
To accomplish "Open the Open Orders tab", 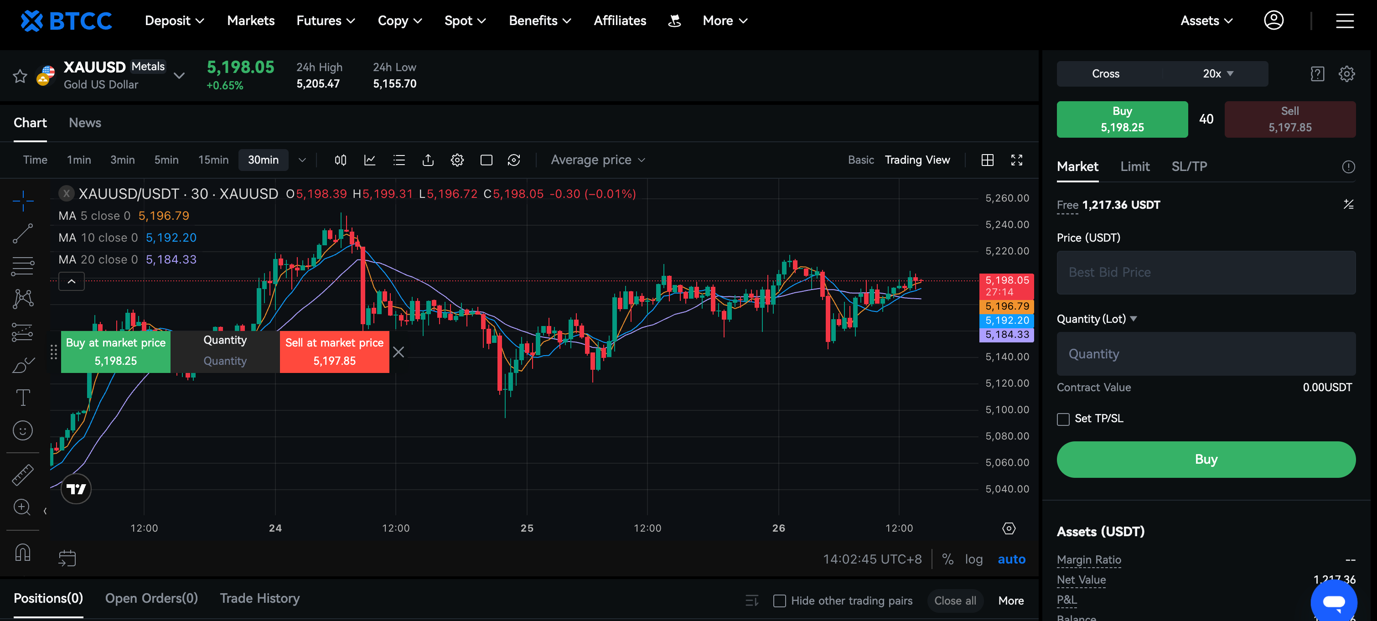I will tap(151, 598).
